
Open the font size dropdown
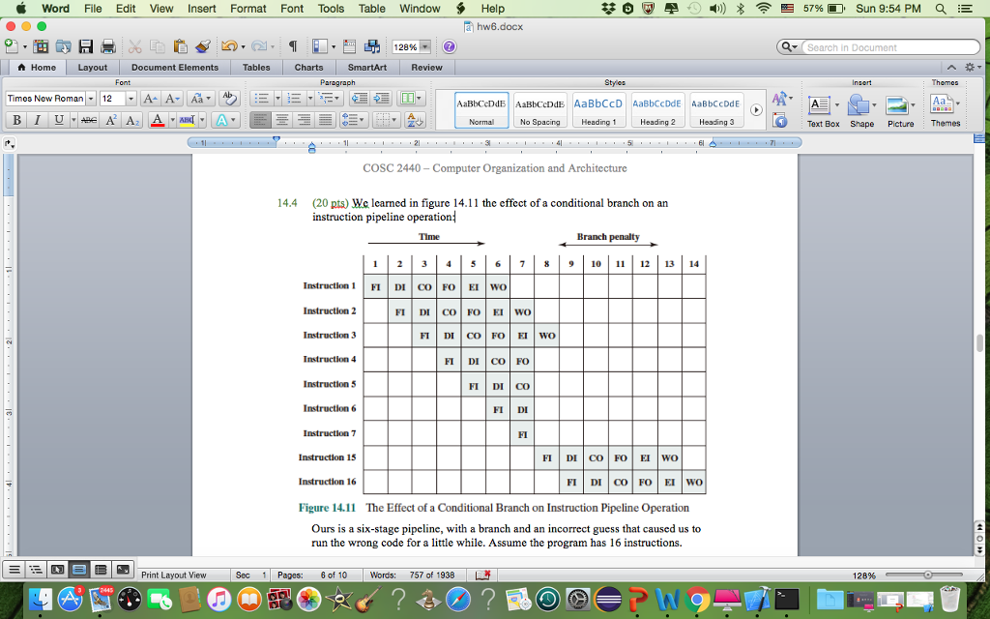129,97
